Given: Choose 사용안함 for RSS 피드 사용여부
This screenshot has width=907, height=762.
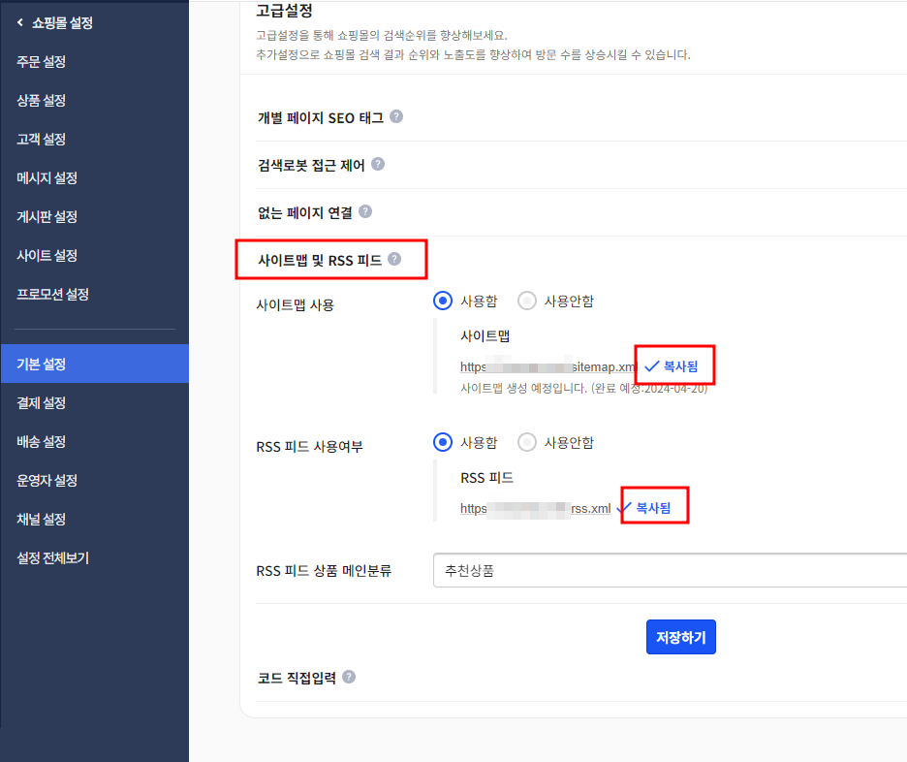Looking at the screenshot, I should pos(526,441).
